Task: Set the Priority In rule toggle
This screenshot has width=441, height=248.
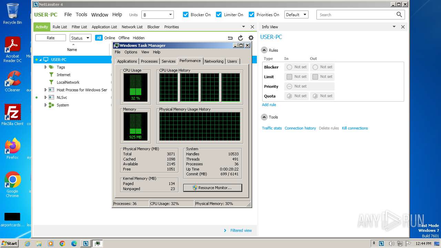Action: (x=289, y=86)
